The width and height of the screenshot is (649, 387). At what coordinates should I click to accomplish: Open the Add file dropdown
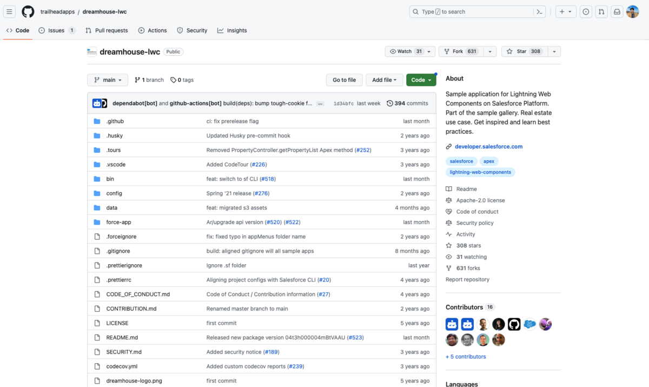tap(385, 80)
